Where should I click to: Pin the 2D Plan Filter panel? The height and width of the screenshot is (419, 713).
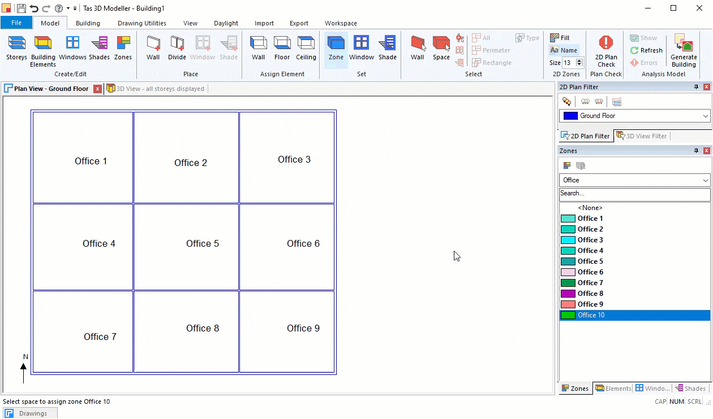coord(696,87)
